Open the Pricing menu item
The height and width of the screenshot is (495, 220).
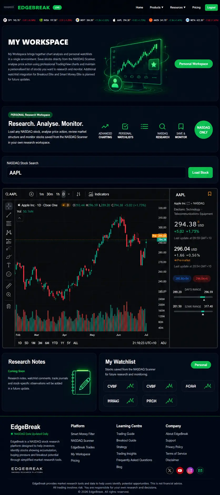click(x=196, y=7)
